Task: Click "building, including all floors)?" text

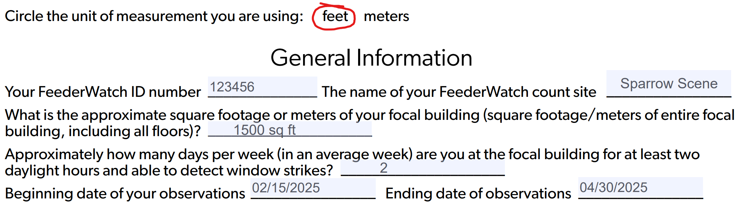Action: coord(103,131)
